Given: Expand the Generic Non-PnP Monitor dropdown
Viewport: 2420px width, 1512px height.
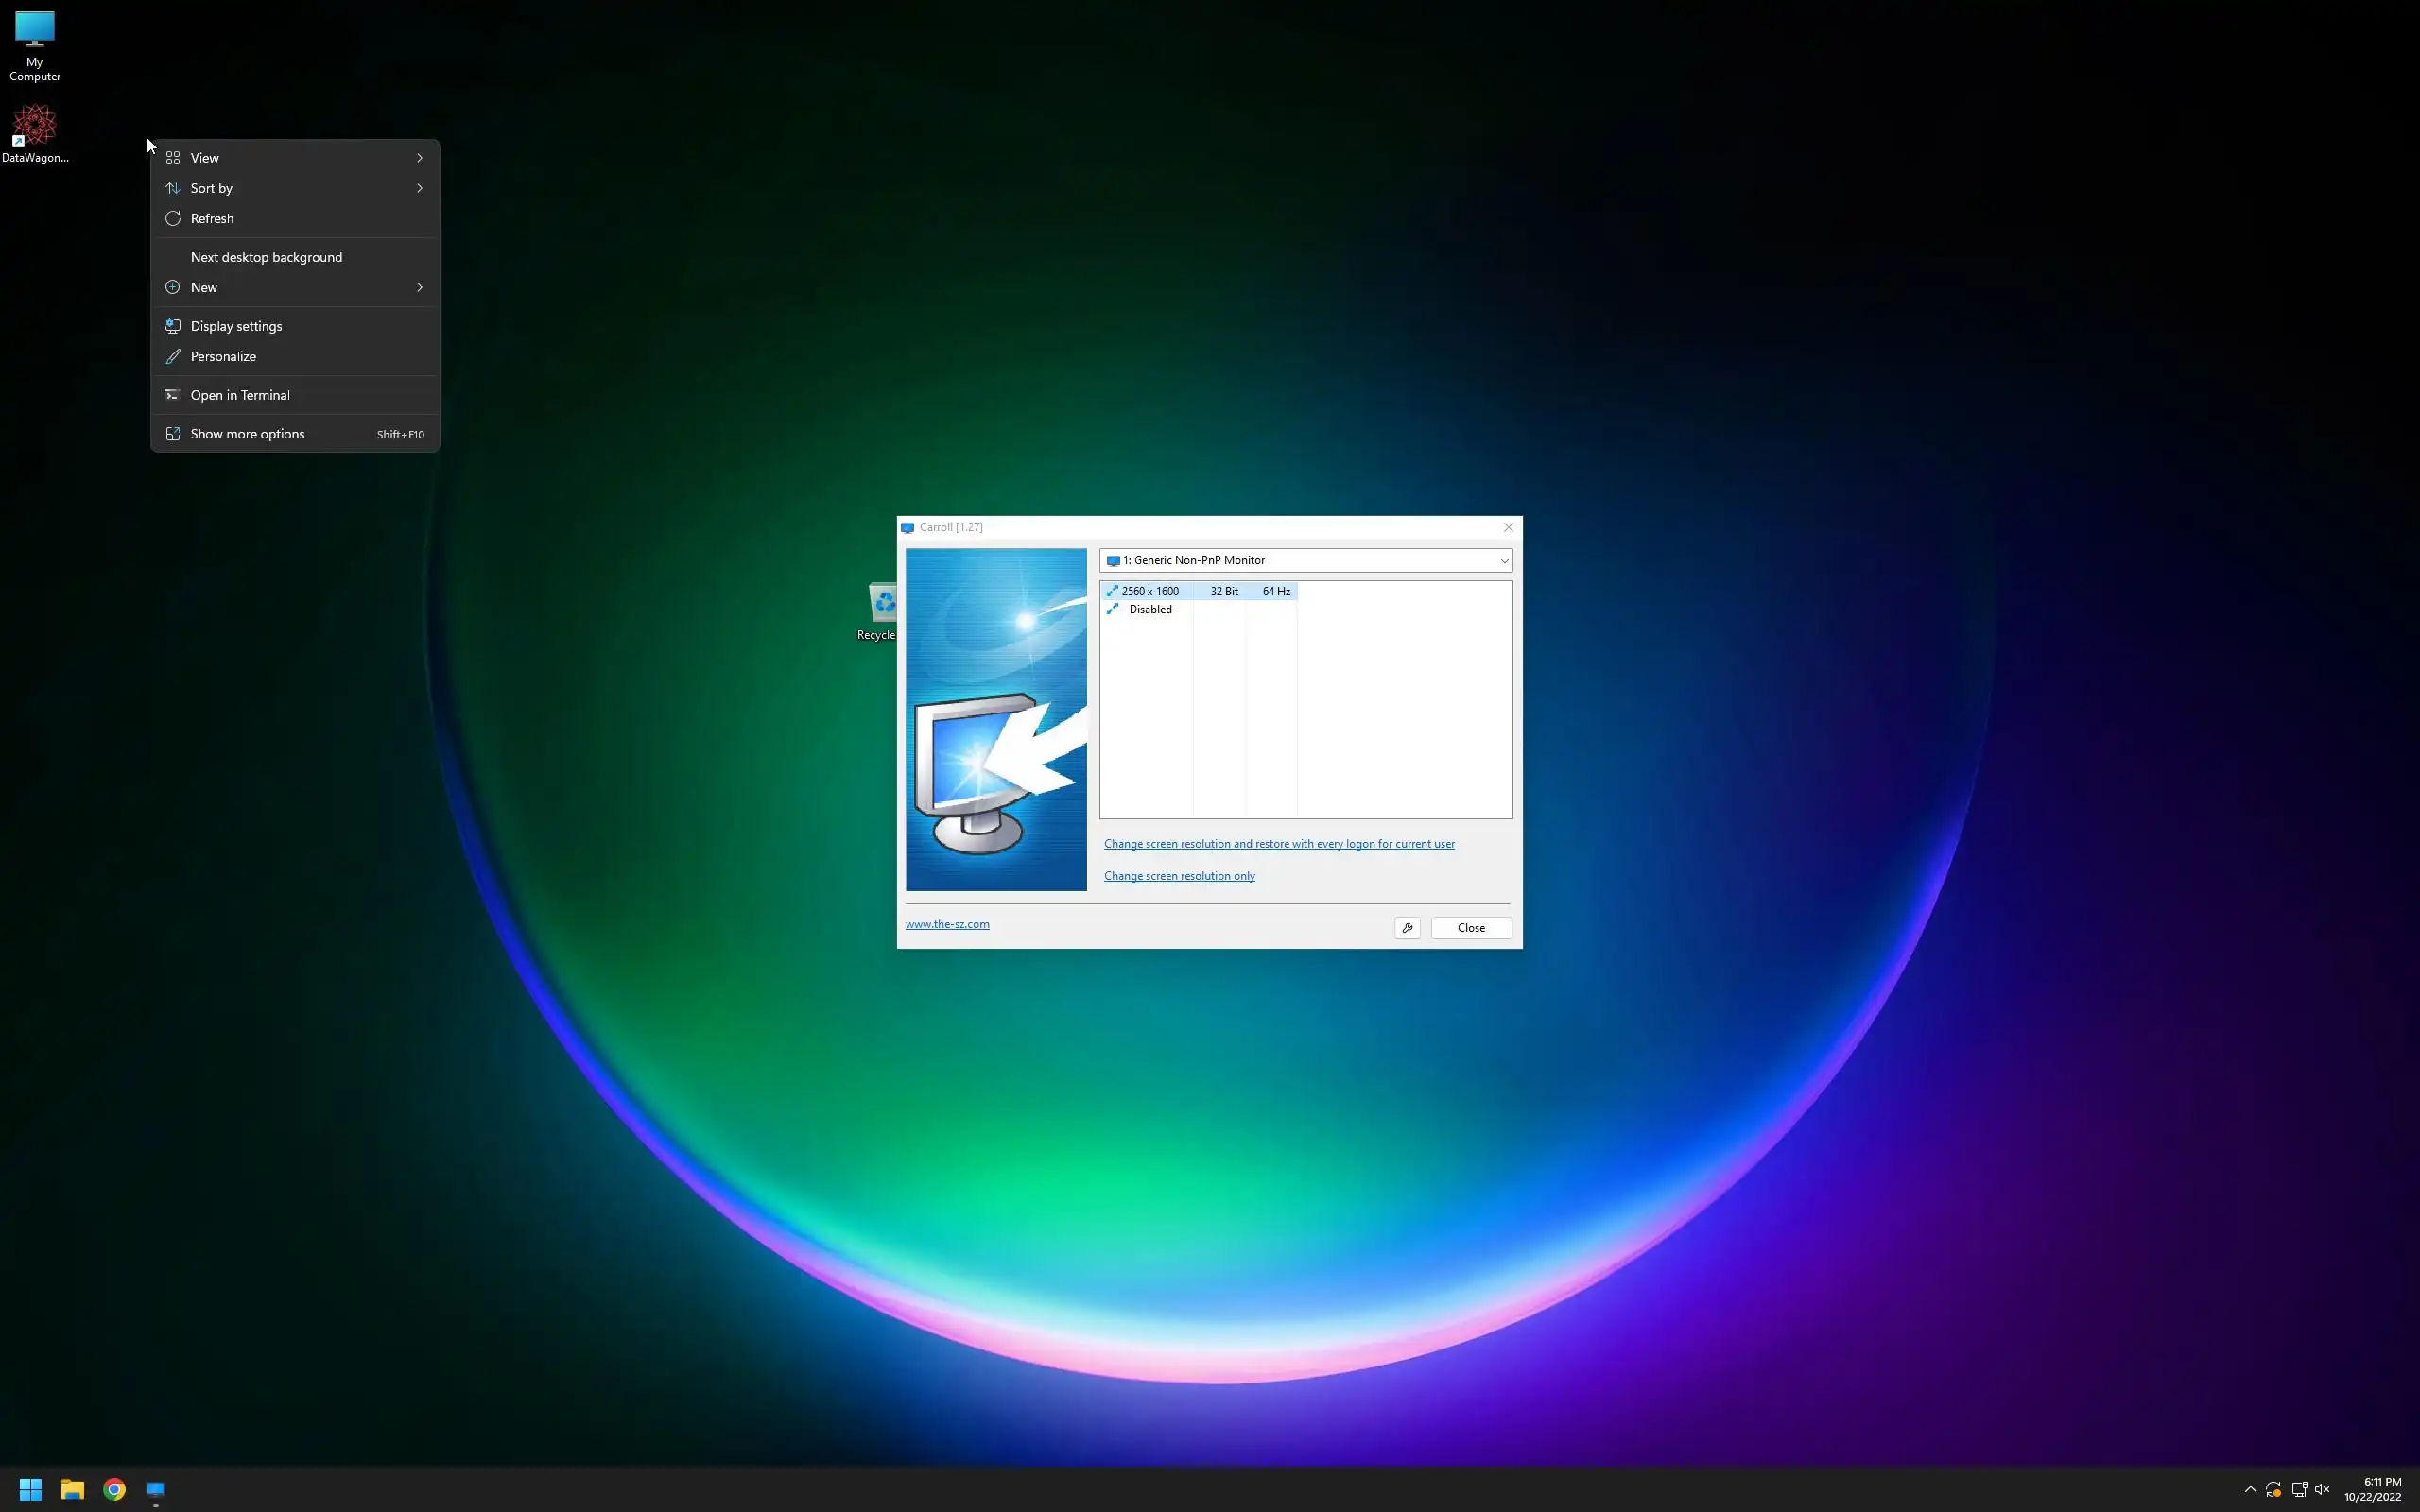Looking at the screenshot, I should (1503, 561).
